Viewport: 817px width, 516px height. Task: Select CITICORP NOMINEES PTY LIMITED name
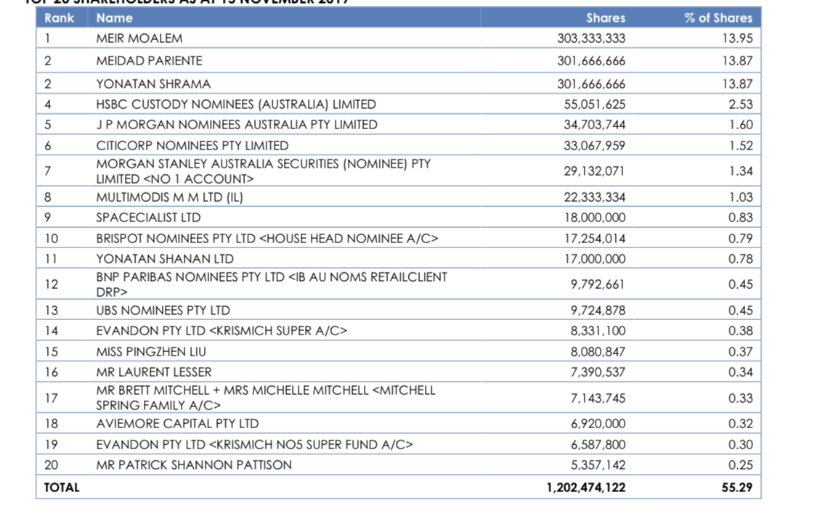(x=192, y=145)
